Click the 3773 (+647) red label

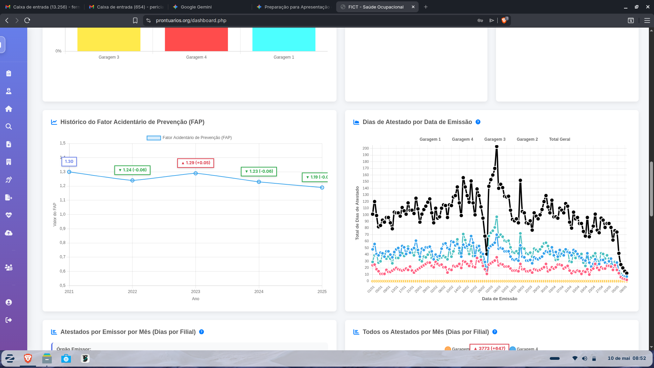click(489, 348)
